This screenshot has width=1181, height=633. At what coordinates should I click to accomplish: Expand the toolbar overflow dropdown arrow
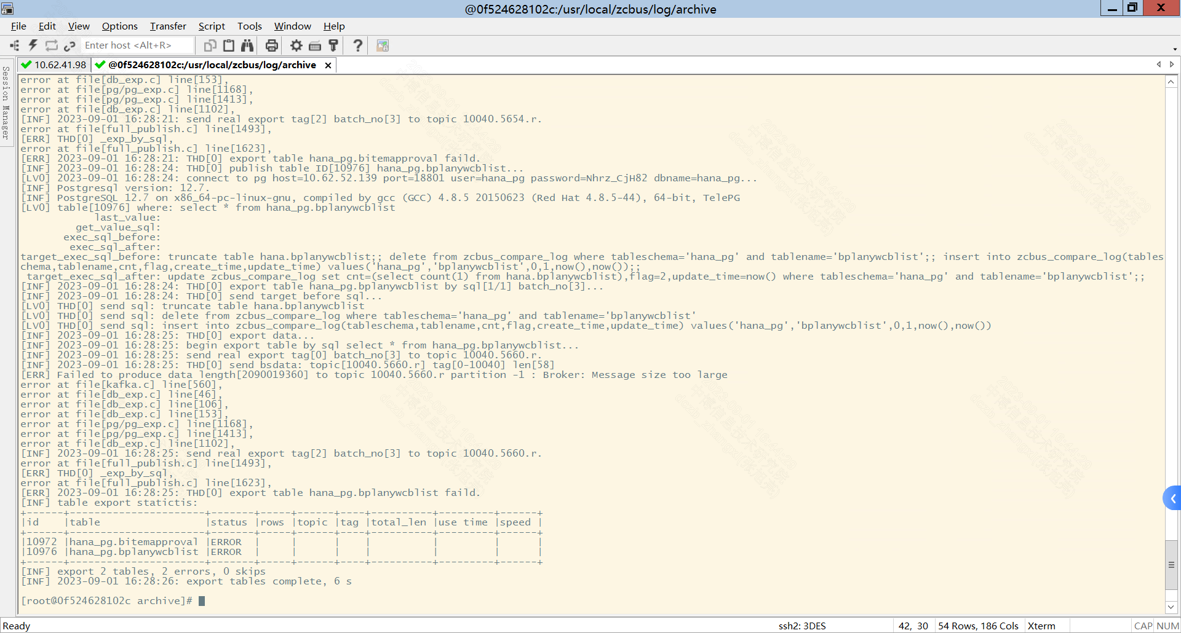pos(1175,49)
